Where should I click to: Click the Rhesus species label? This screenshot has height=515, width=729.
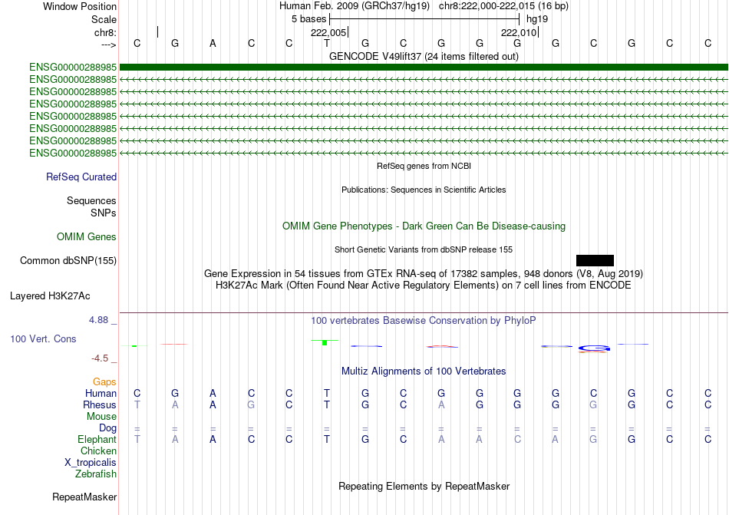click(x=100, y=404)
